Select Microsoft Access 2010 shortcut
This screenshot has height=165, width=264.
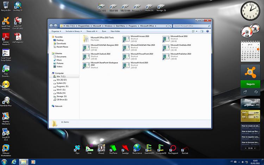tap(136, 39)
